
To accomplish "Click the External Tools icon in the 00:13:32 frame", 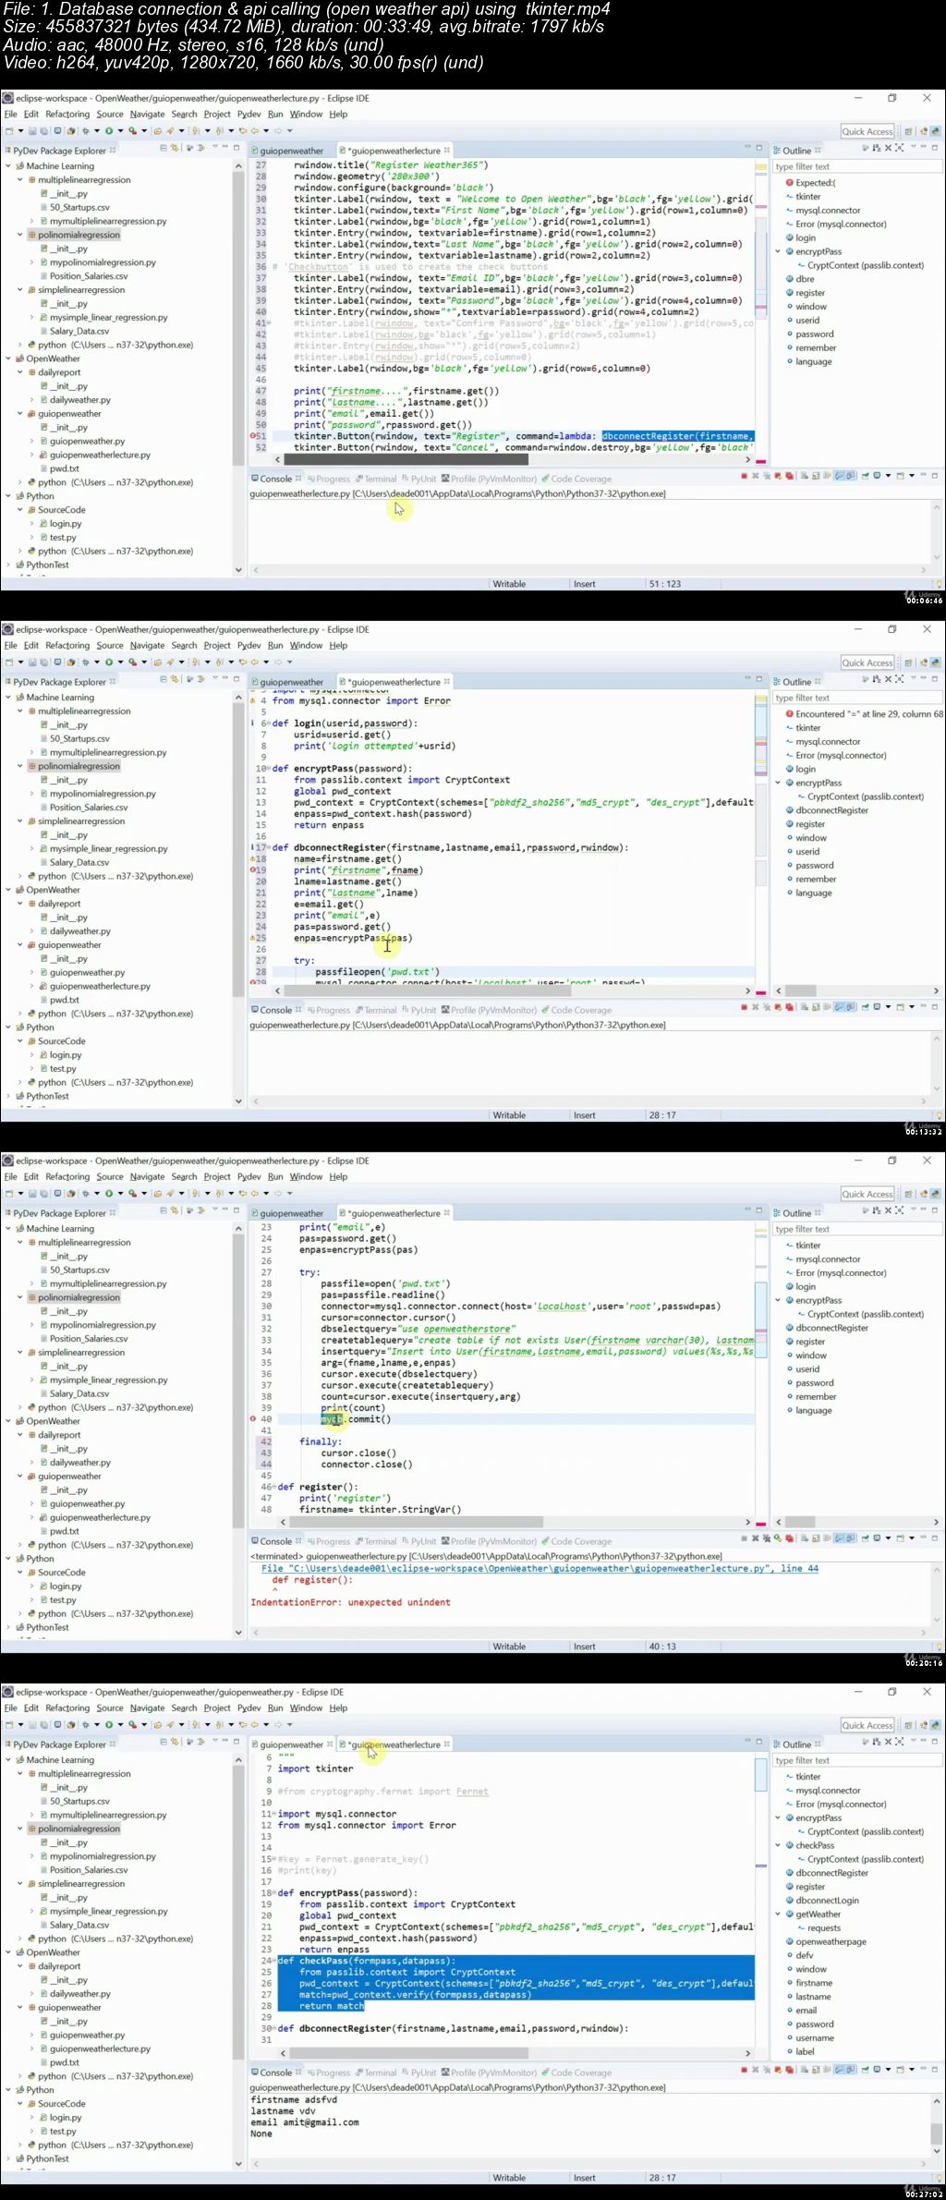I will [x=133, y=662].
